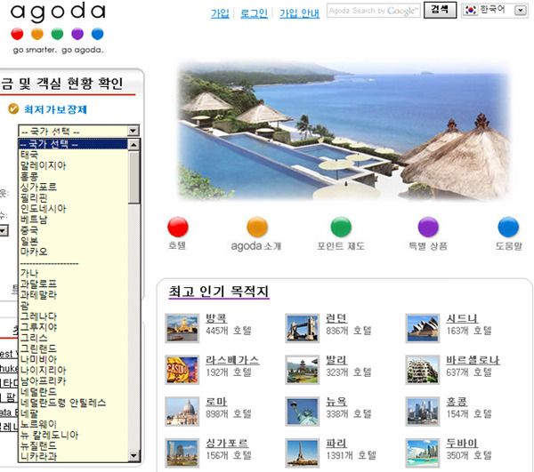The width and height of the screenshot is (534, 472).
Task: Select 말레이지아 from the country list
Action: click(73, 165)
